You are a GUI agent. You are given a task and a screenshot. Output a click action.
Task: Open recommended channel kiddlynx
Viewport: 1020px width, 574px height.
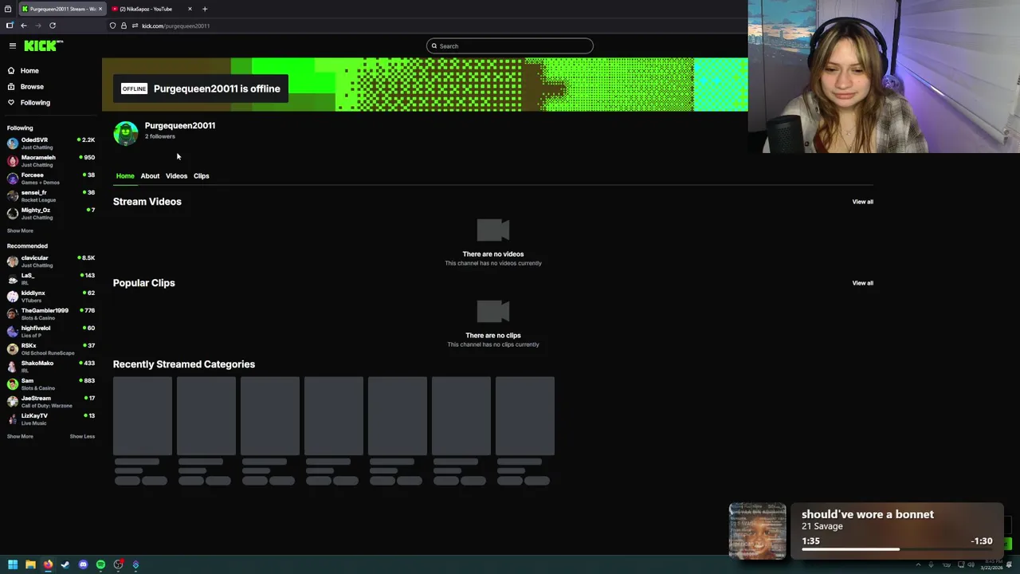[x=51, y=297]
